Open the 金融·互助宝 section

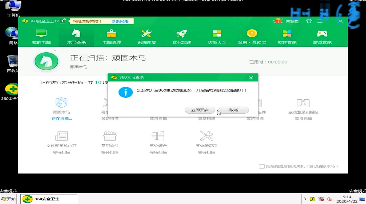(252, 37)
